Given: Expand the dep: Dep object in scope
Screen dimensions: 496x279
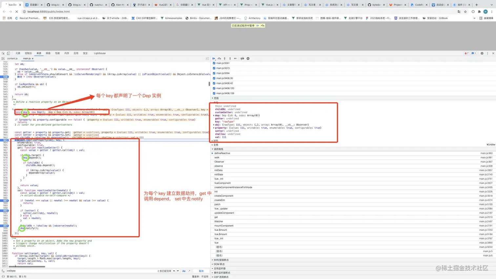Looking at the screenshot, I should pos(214,115).
